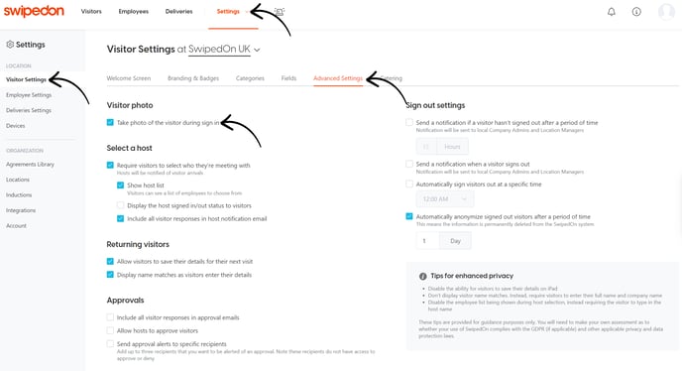Enable Allow hosts to approve visitors
The image size is (682, 371).
click(x=110, y=330)
